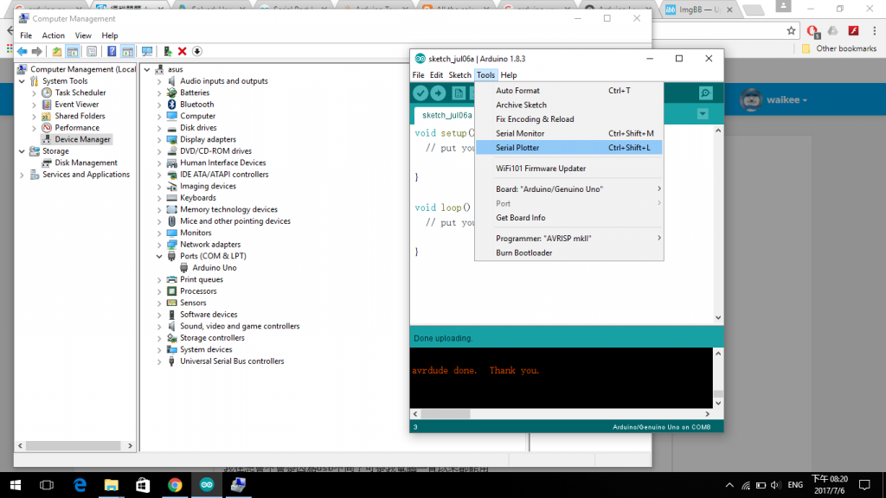Click Burn Bootloader entry
Image resolution: width=886 pixels, height=498 pixels.
[569, 253]
